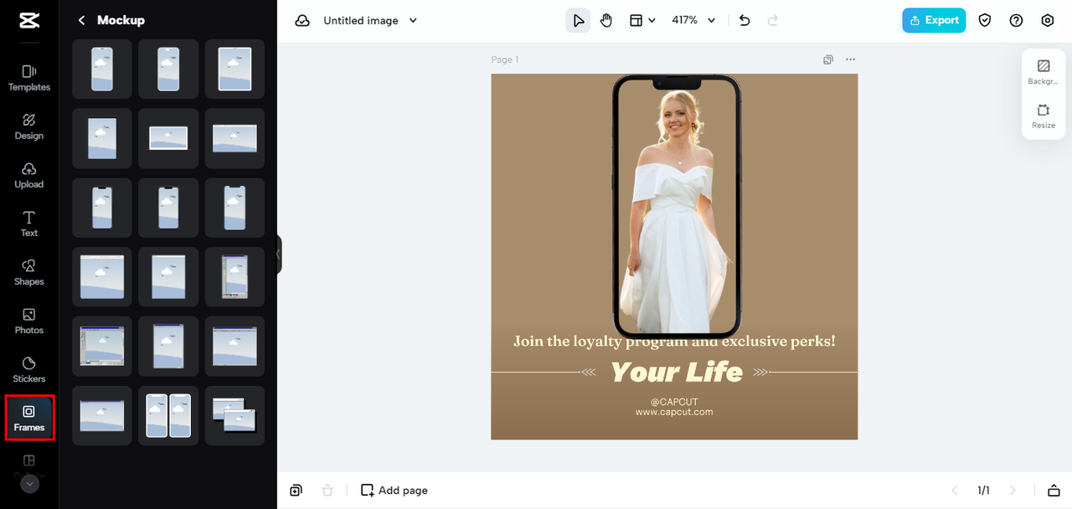Viewport: 1072px width, 509px height.
Task: Select the '@CAPCUT' text on canvas
Action: tap(674, 402)
